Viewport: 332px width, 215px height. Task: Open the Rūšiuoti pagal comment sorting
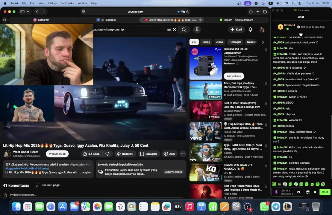48,185
